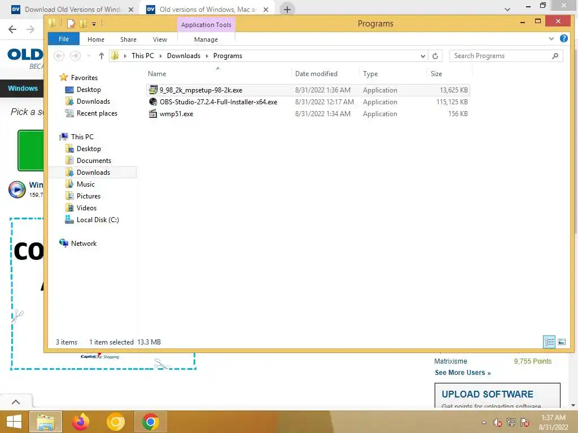Image resolution: width=578 pixels, height=433 pixels.
Task: Open Explorer Help with question mark icon
Action: point(564,38)
